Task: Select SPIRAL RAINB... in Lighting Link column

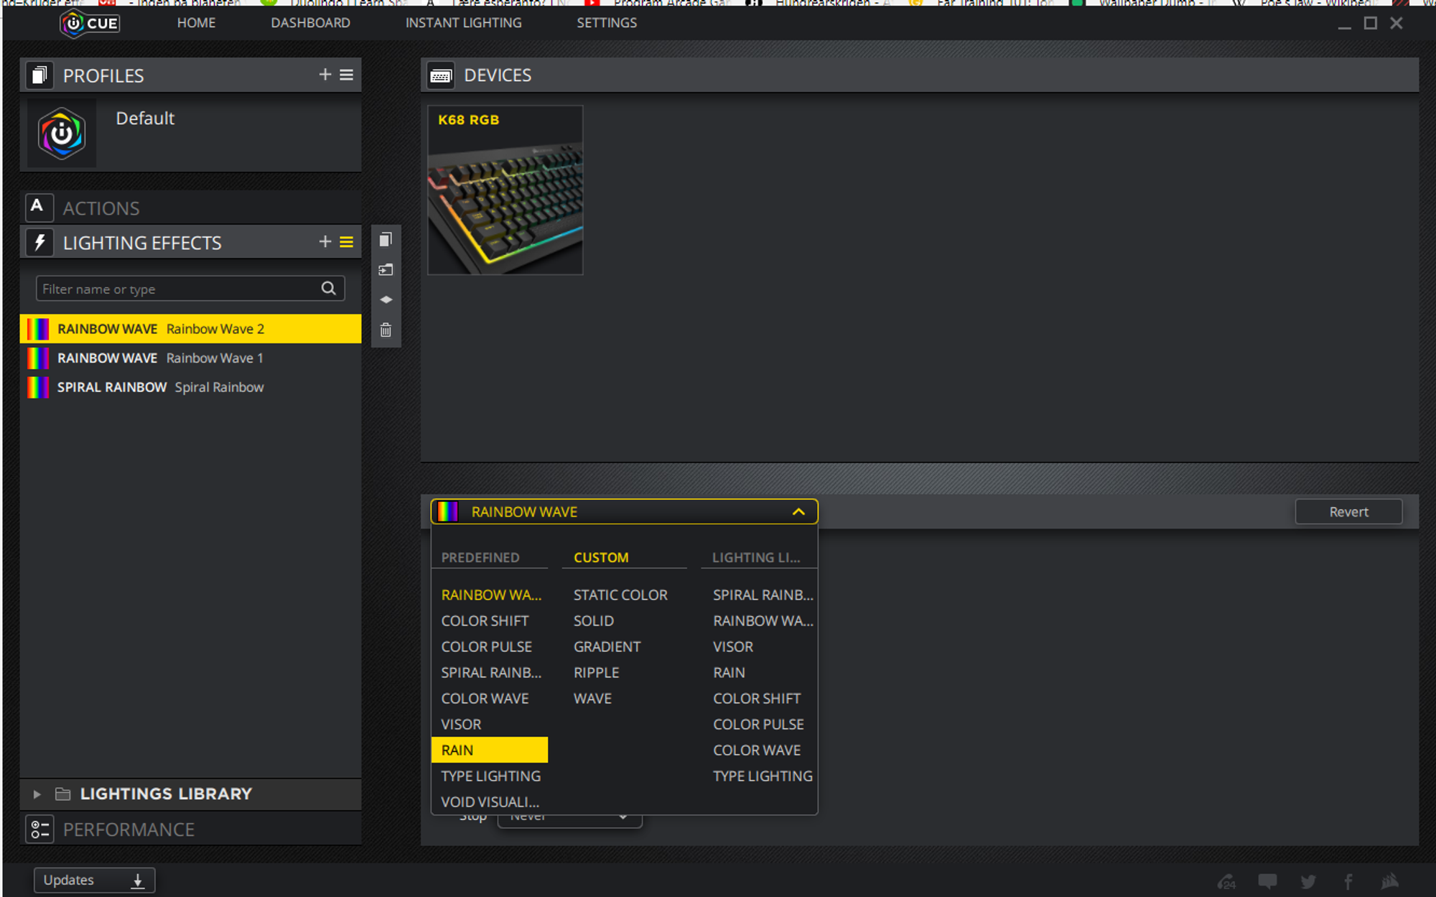Action: 763,595
